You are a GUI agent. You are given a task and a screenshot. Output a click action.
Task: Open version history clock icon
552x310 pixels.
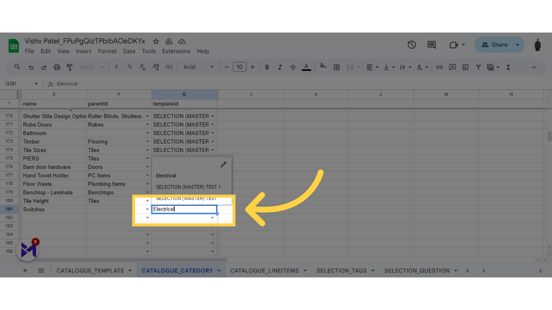(411, 45)
